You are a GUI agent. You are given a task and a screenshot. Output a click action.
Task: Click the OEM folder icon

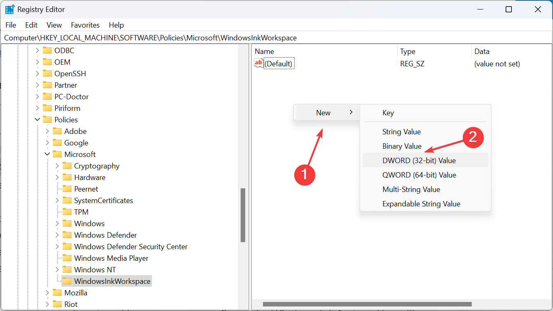tap(47, 62)
